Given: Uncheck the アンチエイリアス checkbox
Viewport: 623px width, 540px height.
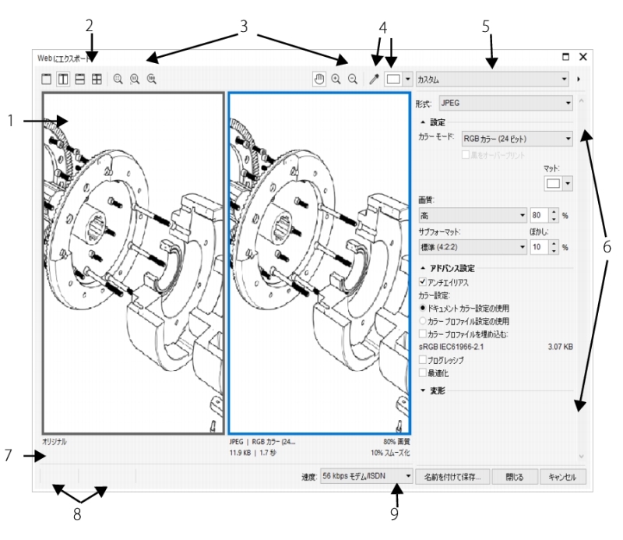Looking at the screenshot, I should pos(423,281).
